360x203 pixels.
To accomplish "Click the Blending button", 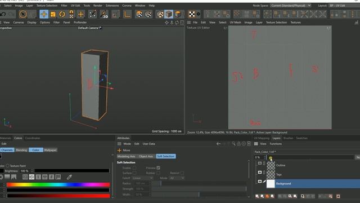I will (21, 150).
